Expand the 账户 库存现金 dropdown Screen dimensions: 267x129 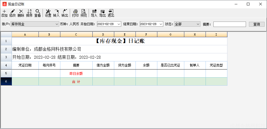57,24
